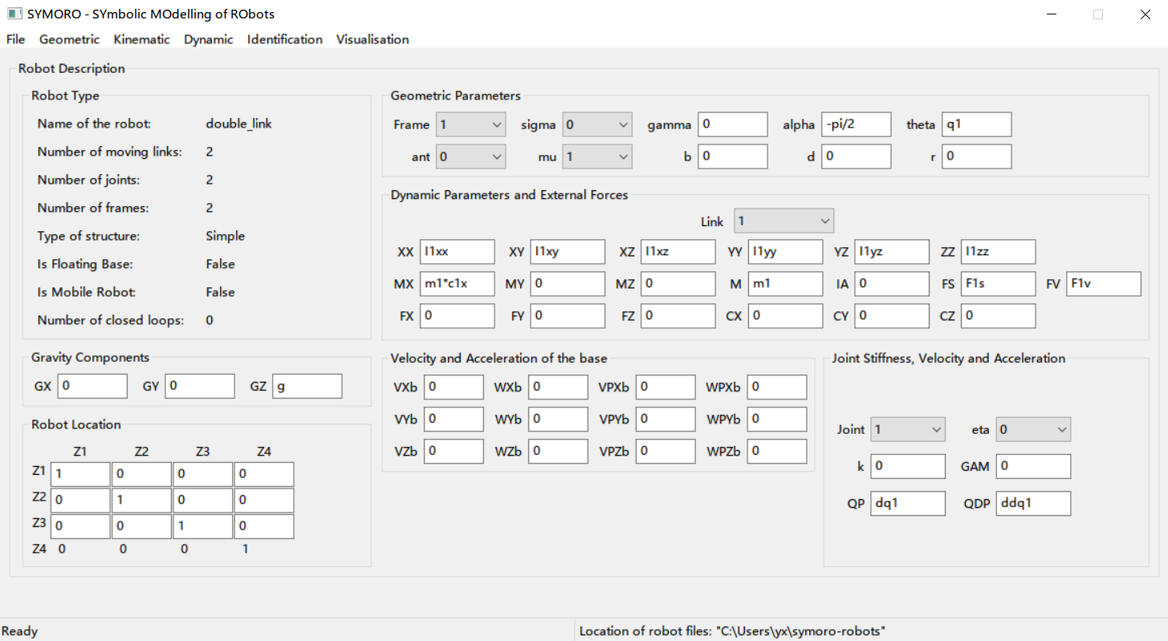Open the Identification menu

click(x=284, y=39)
